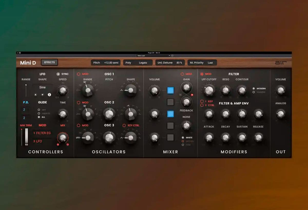Open the EFFECTS page
Image resolution: width=308 pixels, height=210 pixels.
49,62
